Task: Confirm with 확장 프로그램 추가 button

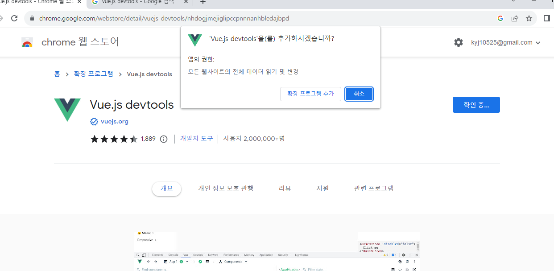Action: click(310, 94)
